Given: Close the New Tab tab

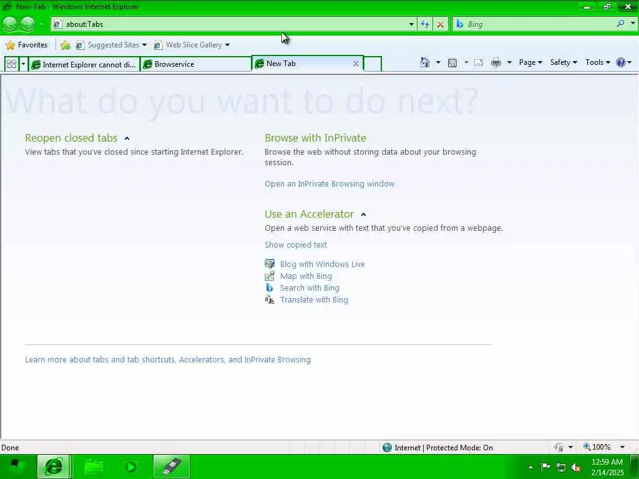Looking at the screenshot, I should coord(356,64).
